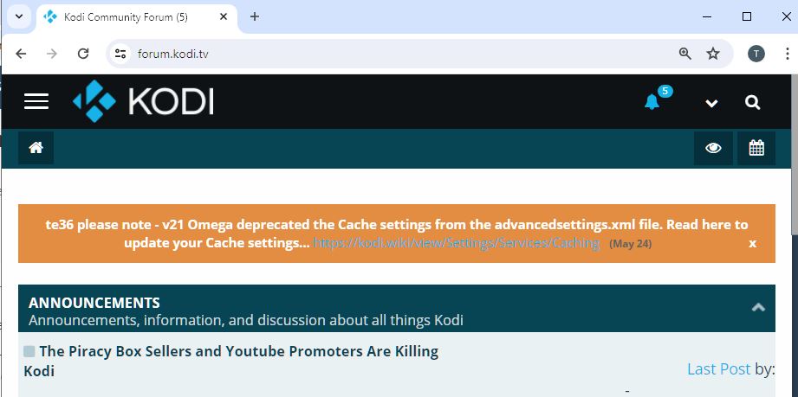Toggle the eye icon for unread posts
Viewport: 798px width, 397px height.
click(x=713, y=148)
